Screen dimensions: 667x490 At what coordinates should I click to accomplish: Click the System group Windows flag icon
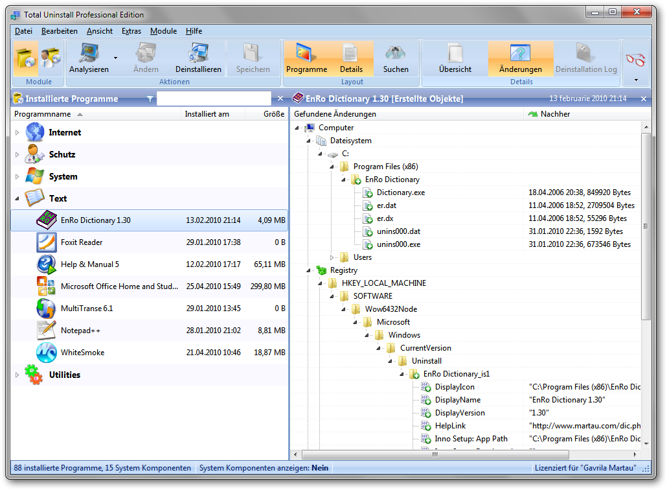[x=34, y=176]
